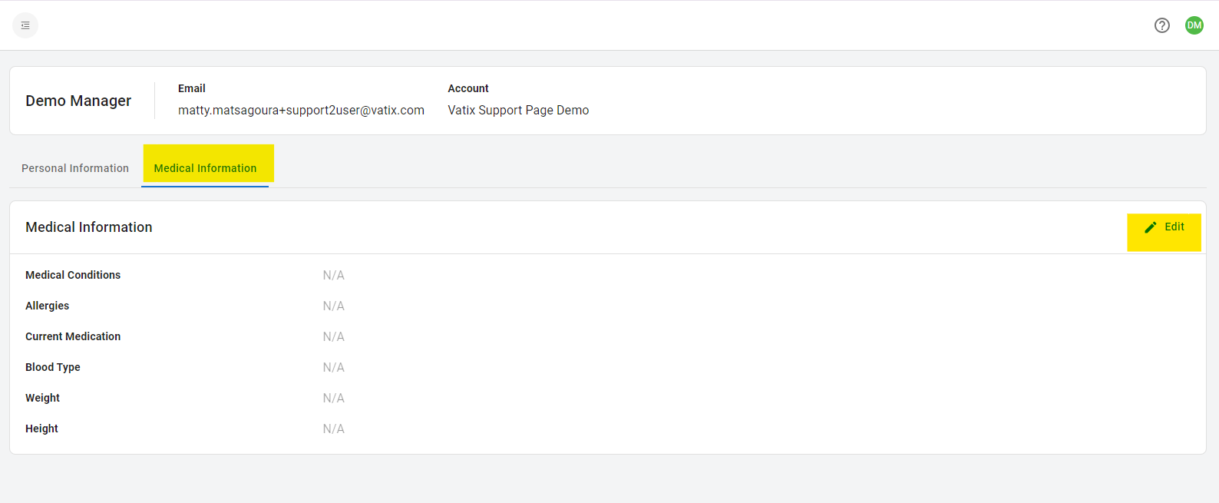Switch to the Personal Information tab

click(x=75, y=168)
